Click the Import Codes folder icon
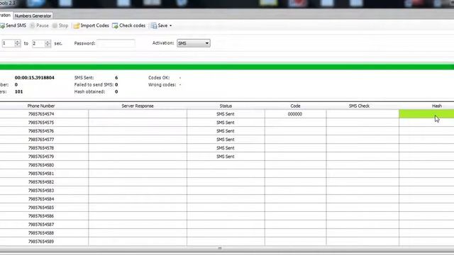The image size is (454, 255). (x=77, y=25)
